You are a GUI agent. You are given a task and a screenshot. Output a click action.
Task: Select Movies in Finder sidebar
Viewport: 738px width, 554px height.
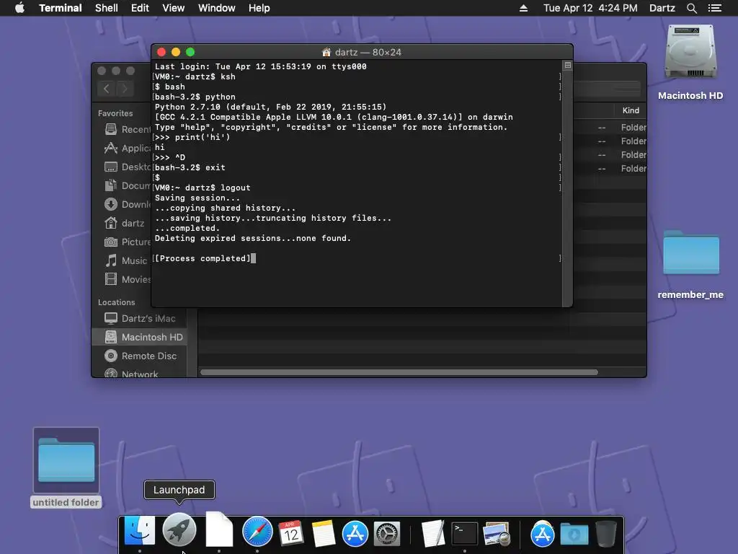127,279
